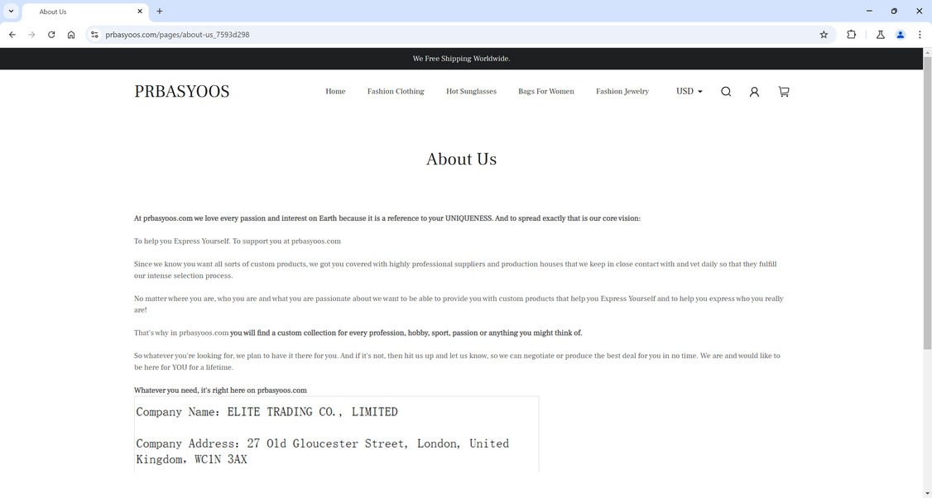Minimize the browser window
The width and height of the screenshot is (932, 498).
click(869, 12)
